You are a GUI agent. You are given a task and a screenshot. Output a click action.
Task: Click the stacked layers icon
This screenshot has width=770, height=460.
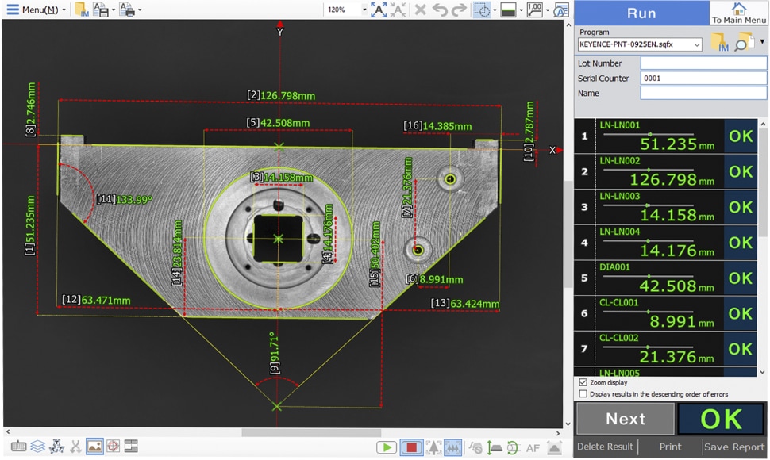[37, 447]
